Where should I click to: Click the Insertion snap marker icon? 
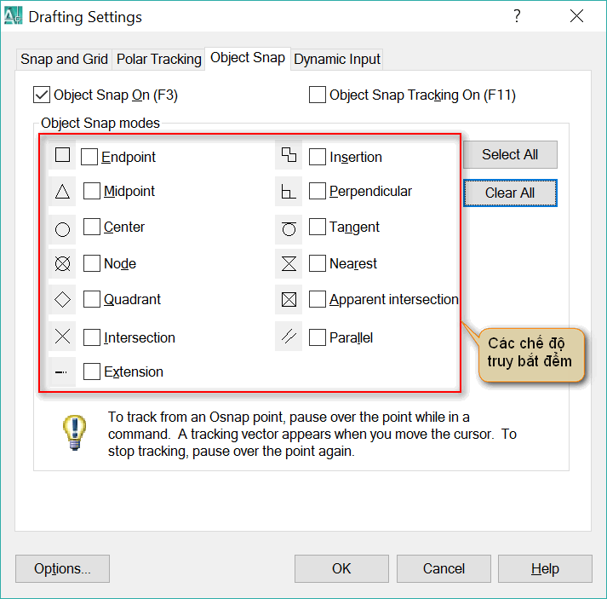(289, 155)
